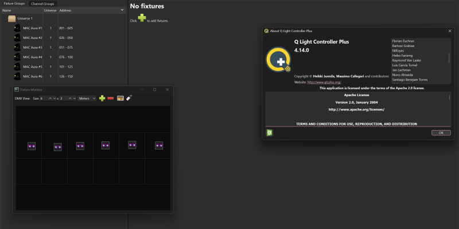Viewport: 459px width, 229px height.
Task: Select contributor Santiago Benejam Torres
Action: (410, 80)
